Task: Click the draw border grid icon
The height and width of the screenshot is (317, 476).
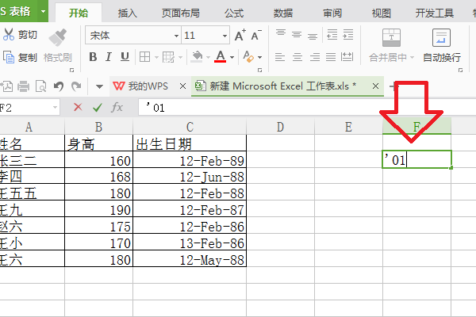Action: point(168,57)
